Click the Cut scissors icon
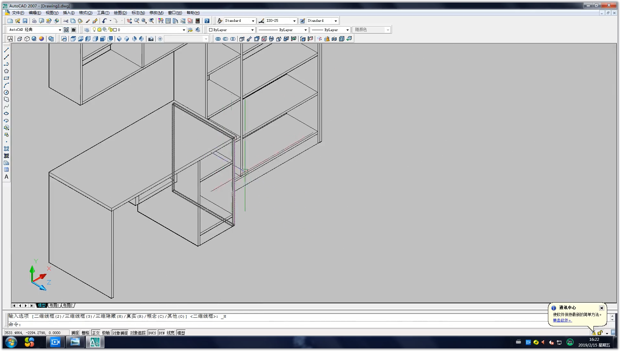The image size is (620, 351). (66, 21)
